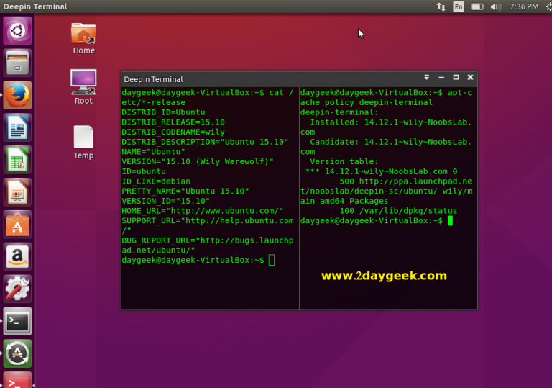Open the En keyboard layout indicator
The image size is (552, 388).
(459, 6)
